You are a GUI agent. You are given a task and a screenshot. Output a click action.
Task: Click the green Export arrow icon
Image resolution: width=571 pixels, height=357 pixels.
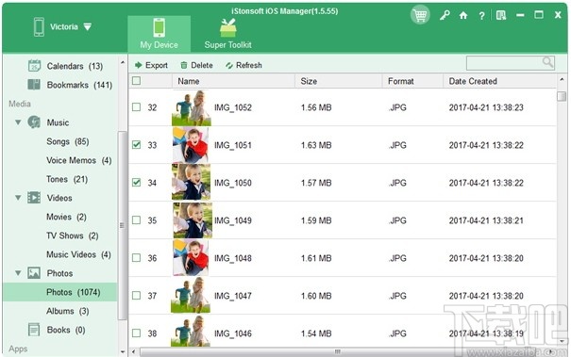(139, 65)
